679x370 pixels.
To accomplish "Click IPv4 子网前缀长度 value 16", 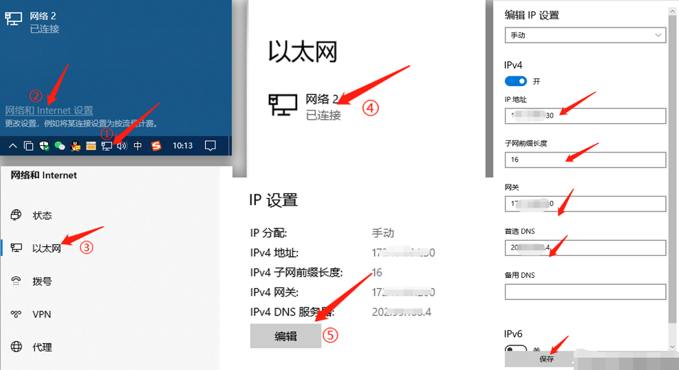I will click(377, 272).
